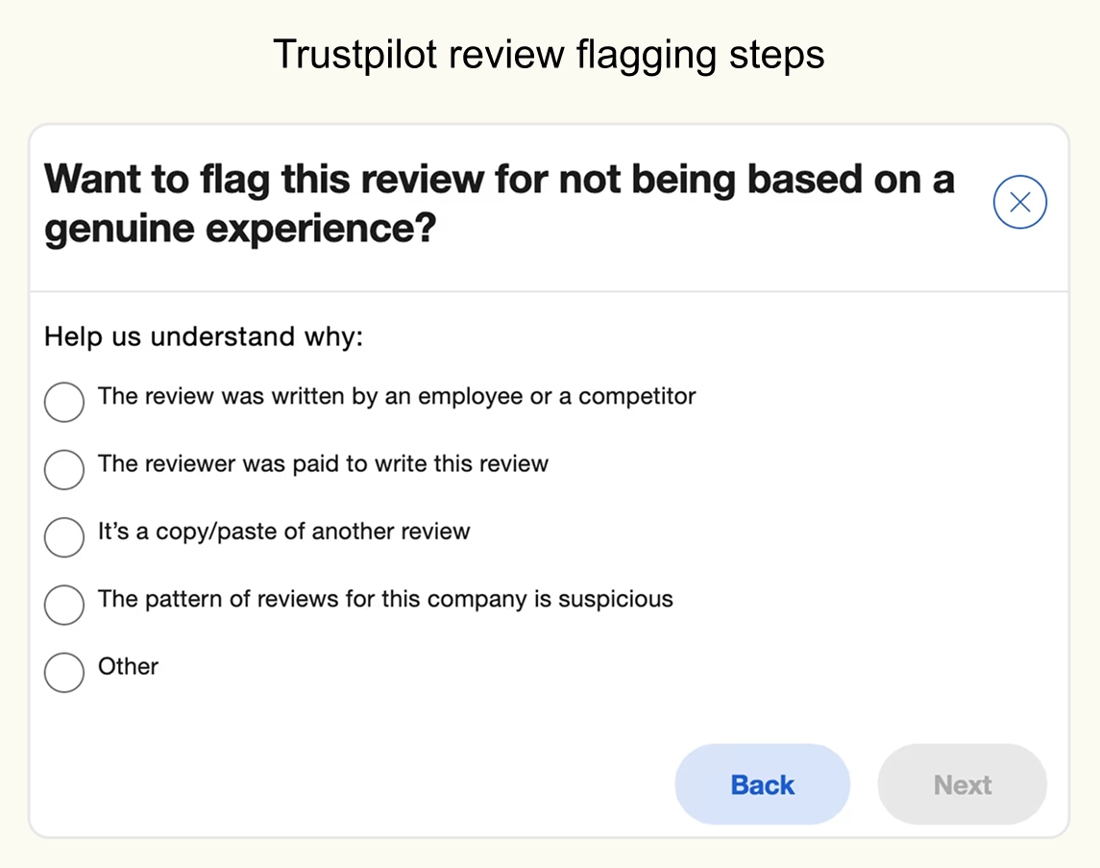Choose the reviewer was paid radio button

coord(64,469)
